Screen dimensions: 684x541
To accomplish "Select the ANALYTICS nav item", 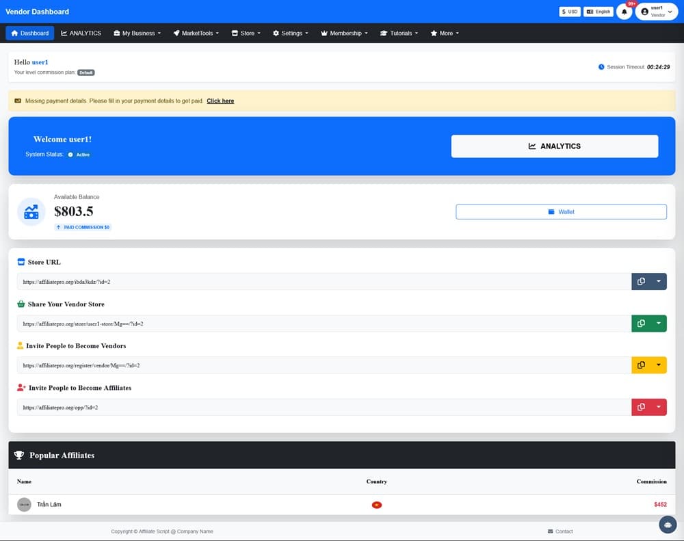I will tap(81, 33).
